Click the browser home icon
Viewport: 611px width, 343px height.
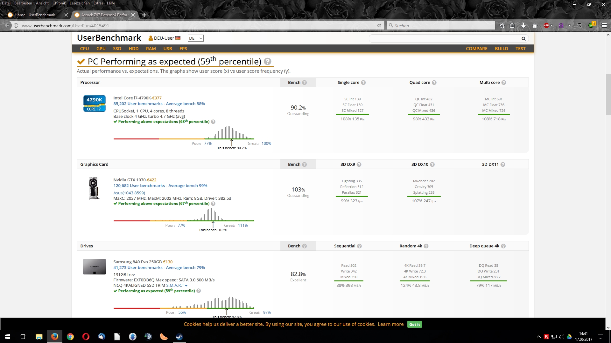coord(535,26)
